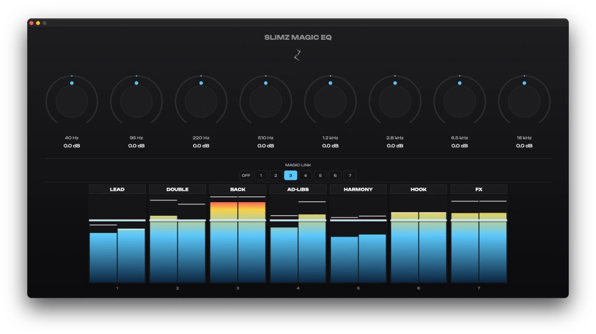Viewport: 596px width, 334px height.
Task: Click the LEAD channel label
Action: pyautogui.click(x=117, y=190)
